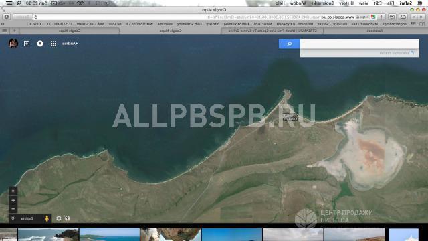The height and width of the screenshot is (241, 428).
Task: Click the Google Maps search field
Action: coord(360,44)
